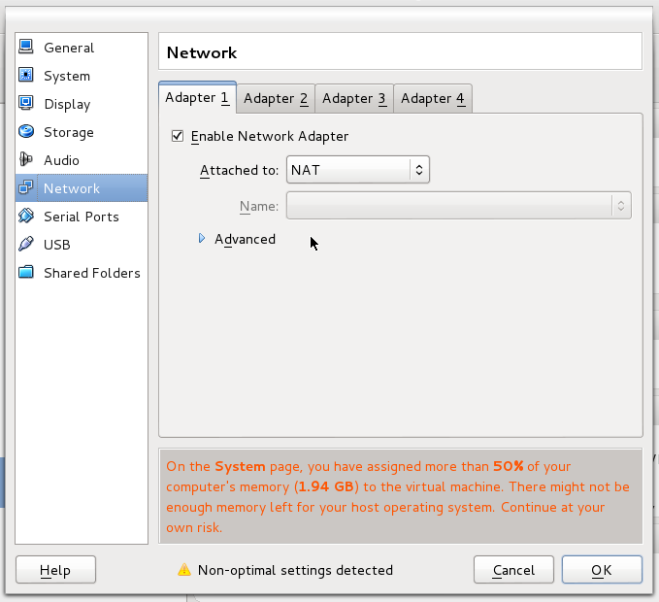Open Shared Folders settings

pyautogui.click(x=82, y=273)
